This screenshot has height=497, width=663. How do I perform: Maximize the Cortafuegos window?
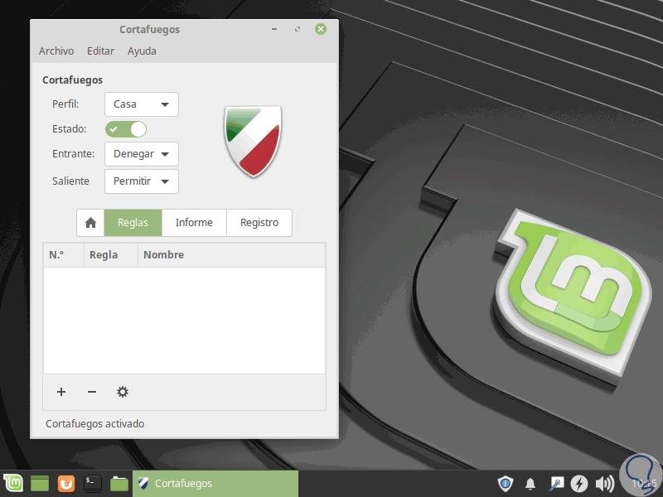[298, 29]
